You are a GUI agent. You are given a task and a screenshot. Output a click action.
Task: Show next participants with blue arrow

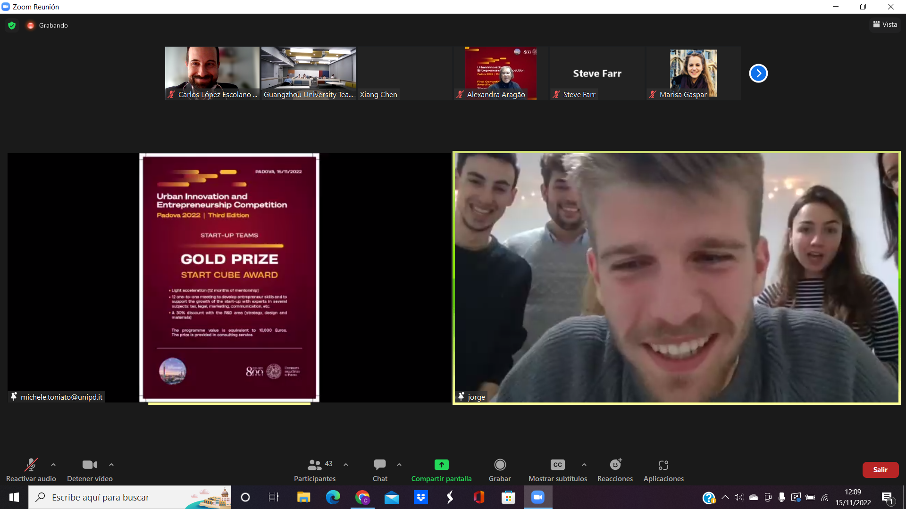coord(758,73)
